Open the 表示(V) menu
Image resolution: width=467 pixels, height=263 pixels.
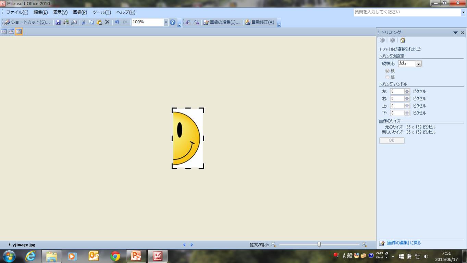tap(60, 12)
